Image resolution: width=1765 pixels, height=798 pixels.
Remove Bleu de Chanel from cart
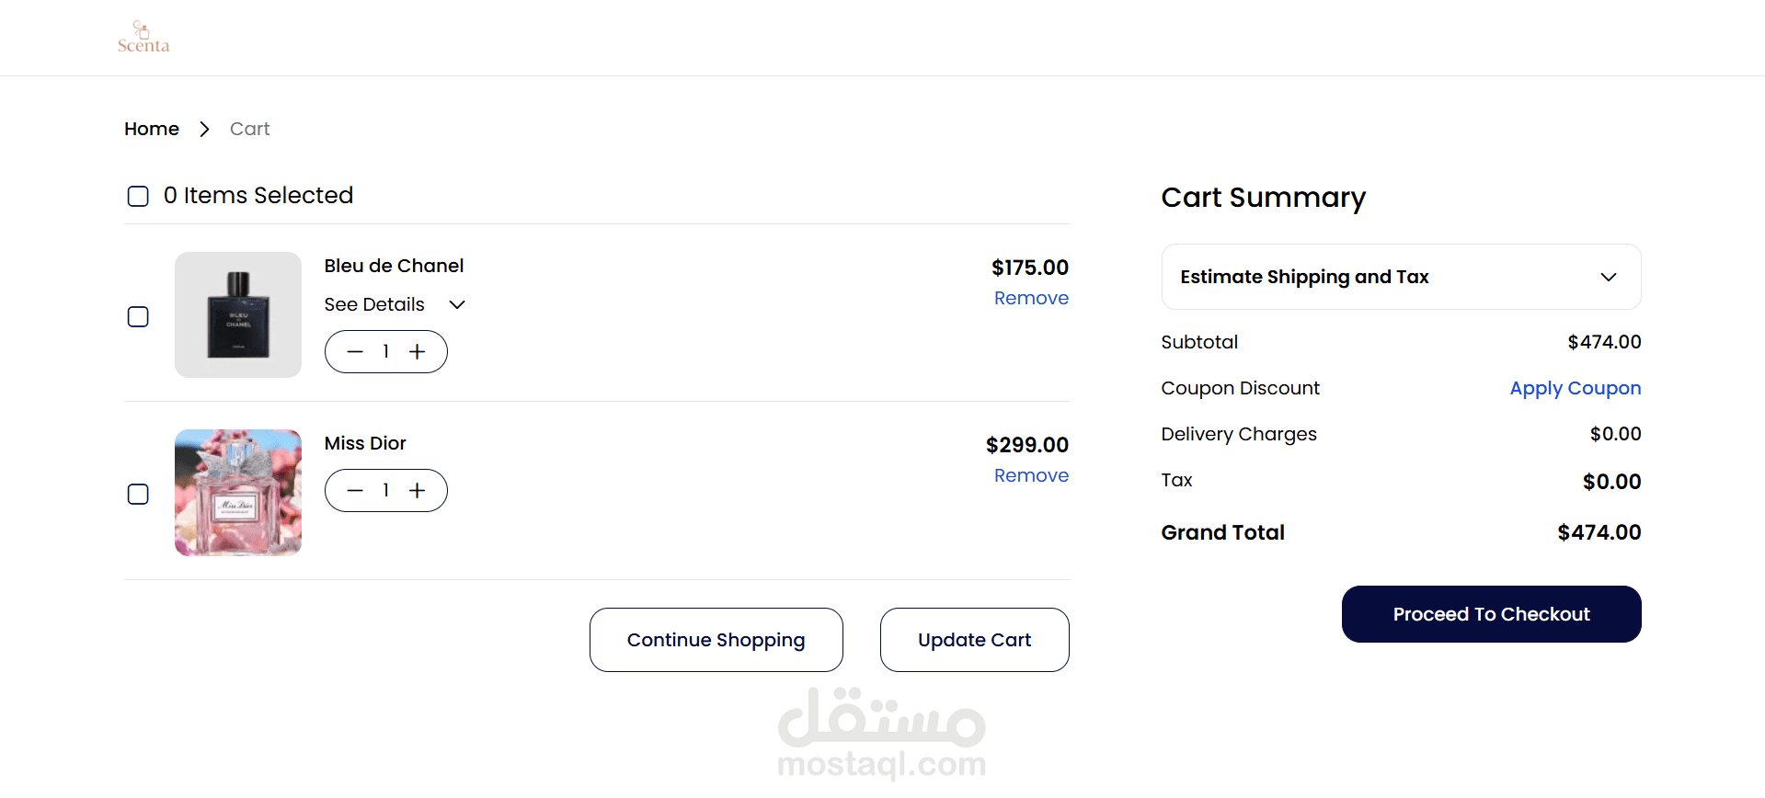(x=1031, y=299)
